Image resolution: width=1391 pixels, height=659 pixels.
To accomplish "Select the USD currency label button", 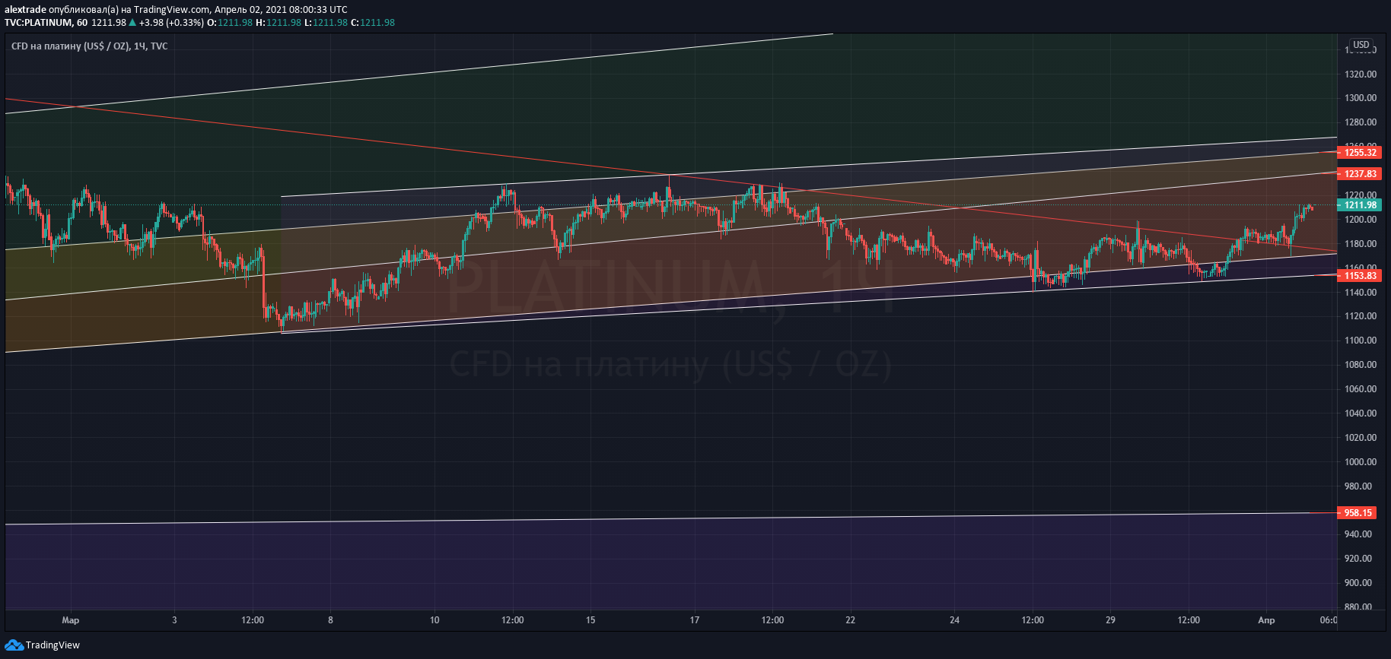I will [1361, 45].
